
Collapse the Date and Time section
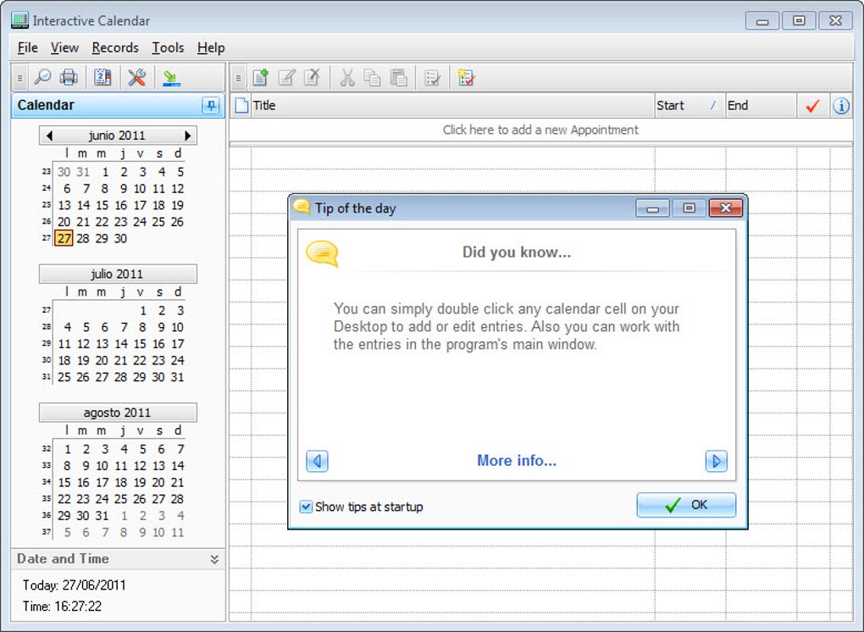click(214, 558)
